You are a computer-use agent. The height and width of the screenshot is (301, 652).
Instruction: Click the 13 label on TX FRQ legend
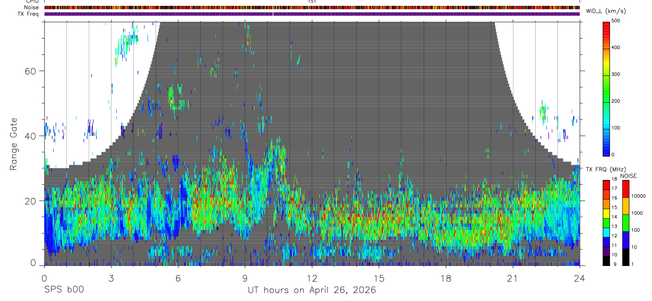pyautogui.click(x=614, y=226)
